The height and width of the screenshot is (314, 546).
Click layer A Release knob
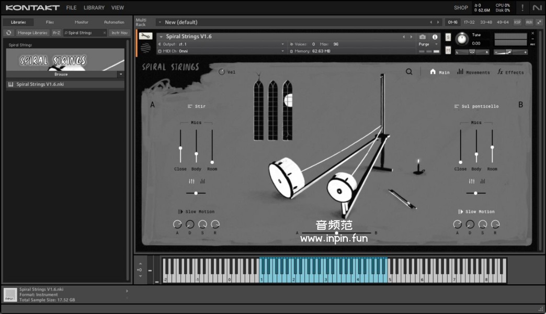point(215,224)
